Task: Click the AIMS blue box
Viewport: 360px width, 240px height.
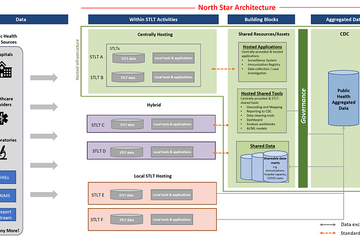Action: [8, 196]
